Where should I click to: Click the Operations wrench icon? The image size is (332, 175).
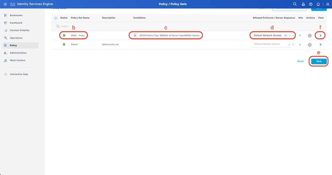[x=6, y=38]
